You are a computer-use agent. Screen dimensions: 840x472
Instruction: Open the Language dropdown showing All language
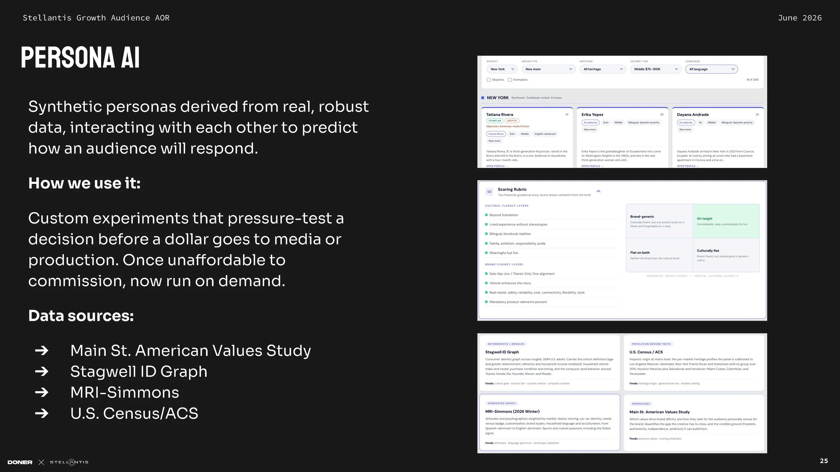[x=711, y=69]
